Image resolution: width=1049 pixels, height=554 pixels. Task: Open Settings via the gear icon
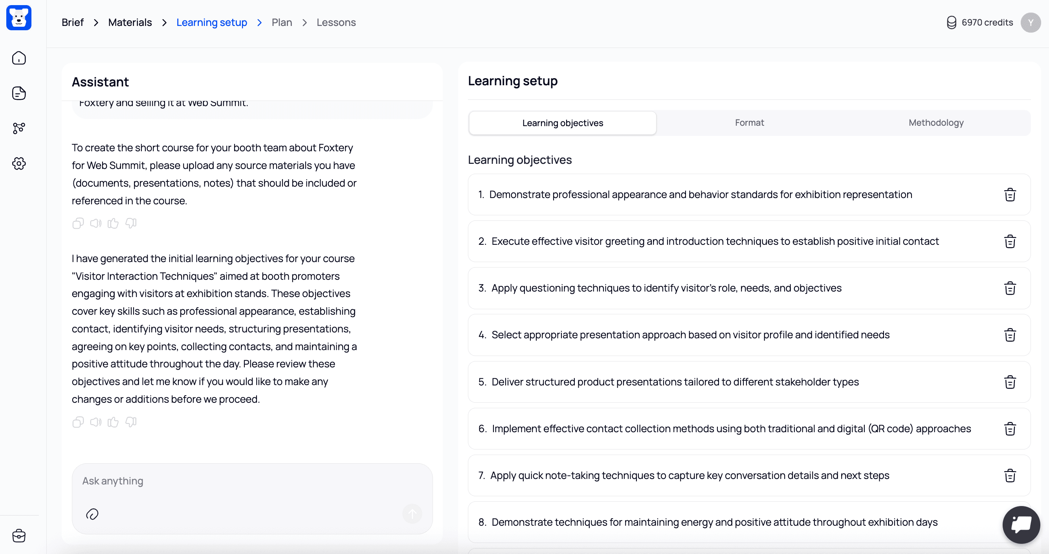click(x=19, y=163)
